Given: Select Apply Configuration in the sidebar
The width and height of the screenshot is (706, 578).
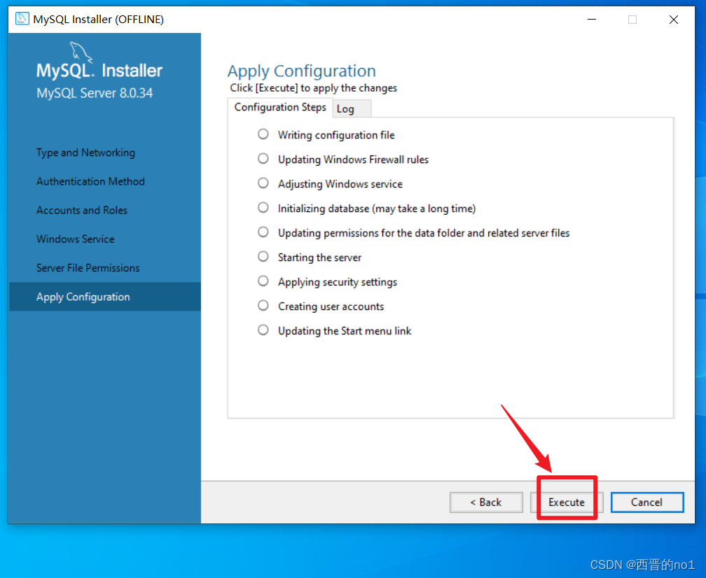Looking at the screenshot, I should pyautogui.click(x=105, y=297).
